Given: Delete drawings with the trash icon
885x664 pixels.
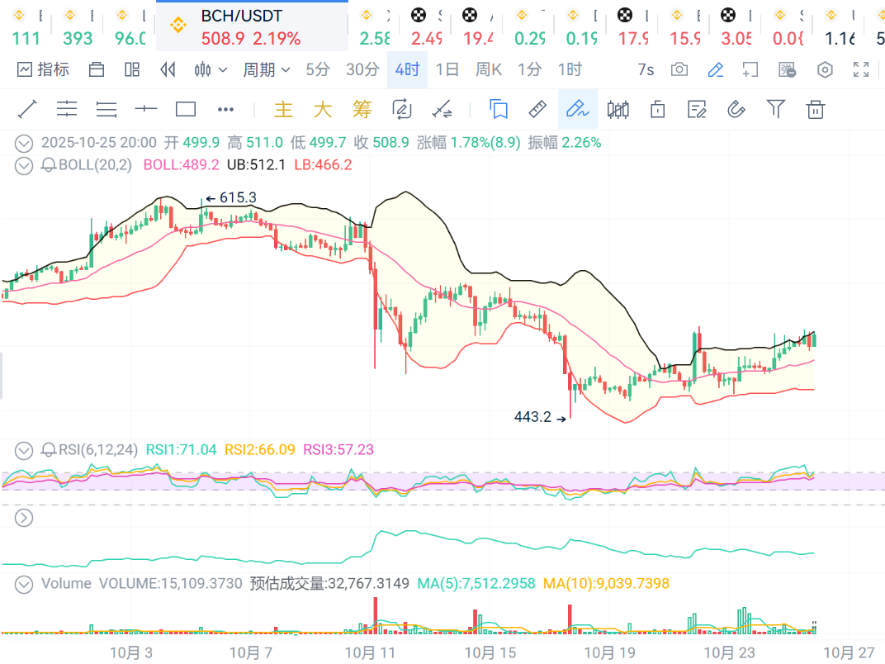Looking at the screenshot, I should pyautogui.click(x=816, y=109).
